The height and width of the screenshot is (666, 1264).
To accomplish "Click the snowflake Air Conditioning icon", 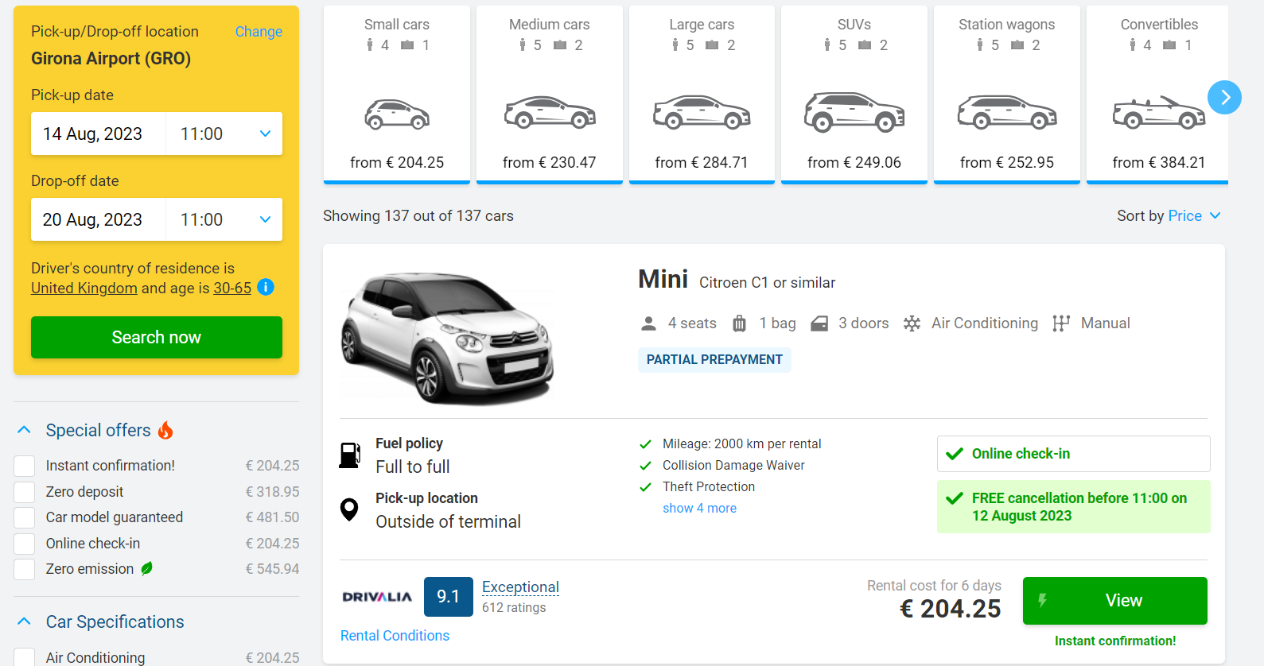I will tap(912, 323).
